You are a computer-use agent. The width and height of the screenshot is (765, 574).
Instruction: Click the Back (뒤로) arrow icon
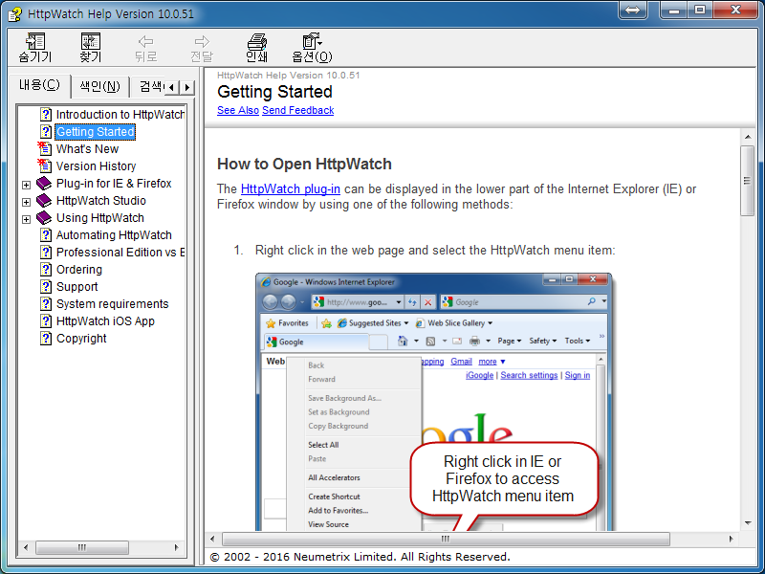tap(146, 41)
